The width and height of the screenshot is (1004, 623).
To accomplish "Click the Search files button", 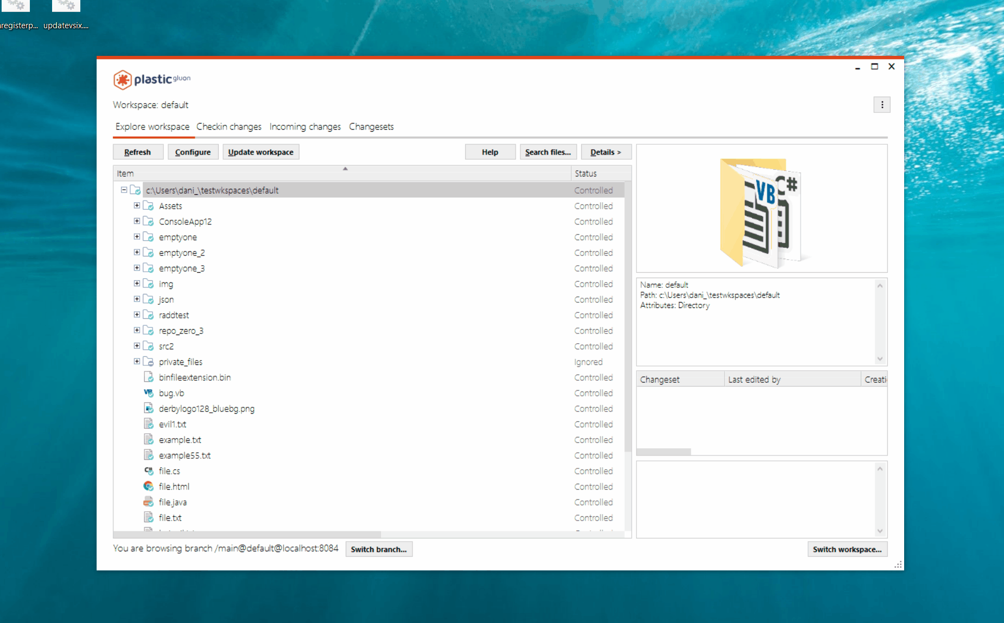I will coord(548,152).
